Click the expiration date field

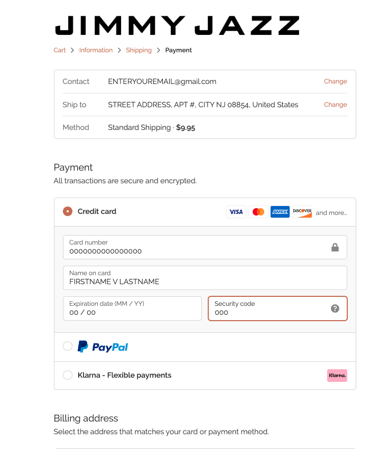(132, 308)
